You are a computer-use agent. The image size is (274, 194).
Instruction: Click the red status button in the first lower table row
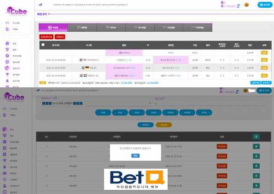coord(222,146)
